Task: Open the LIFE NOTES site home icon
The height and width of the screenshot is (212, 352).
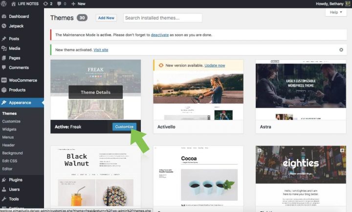Action: [x=14, y=4]
